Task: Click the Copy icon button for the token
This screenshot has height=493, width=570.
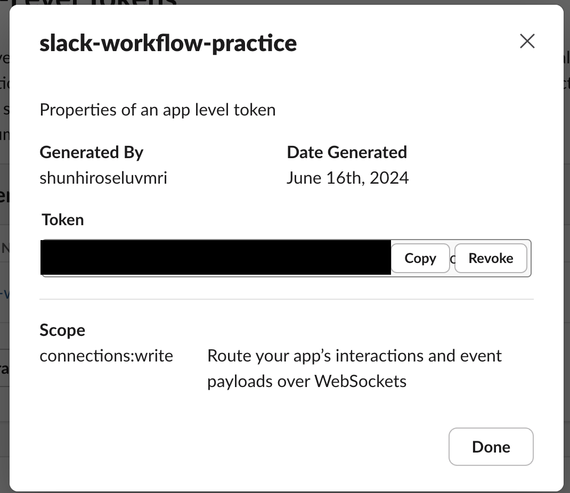Action: tap(420, 258)
